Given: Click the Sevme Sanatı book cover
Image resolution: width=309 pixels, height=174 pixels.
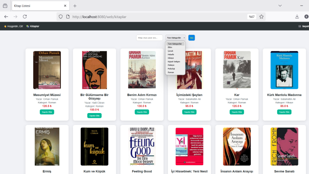Looking at the screenshot, I should [x=284, y=147].
